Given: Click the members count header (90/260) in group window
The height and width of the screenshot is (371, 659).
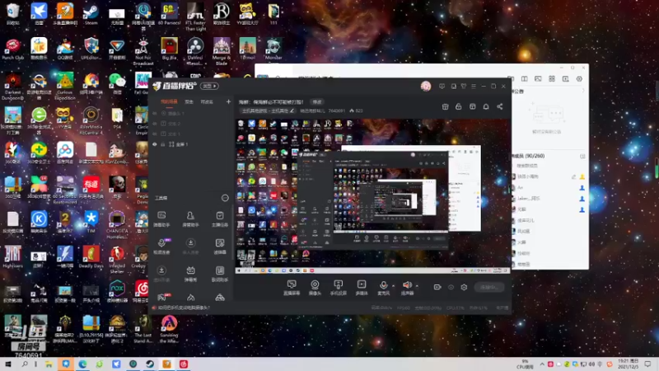Looking at the screenshot, I should point(528,156).
